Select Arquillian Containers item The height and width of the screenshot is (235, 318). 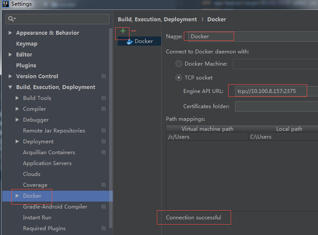click(x=49, y=152)
